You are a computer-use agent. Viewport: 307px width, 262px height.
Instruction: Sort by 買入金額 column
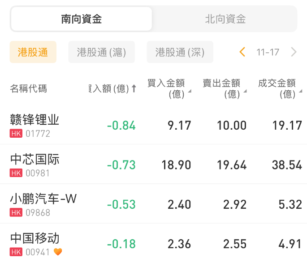[169, 88]
